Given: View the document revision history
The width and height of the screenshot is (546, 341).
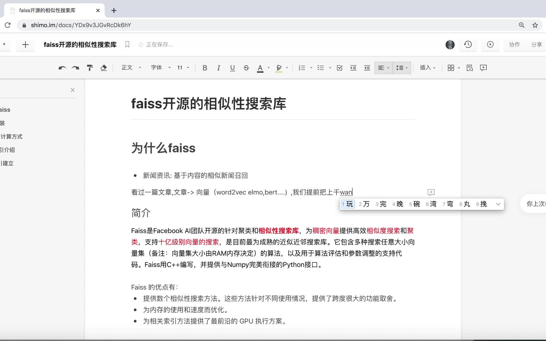Looking at the screenshot, I should pyautogui.click(x=468, y=45).
